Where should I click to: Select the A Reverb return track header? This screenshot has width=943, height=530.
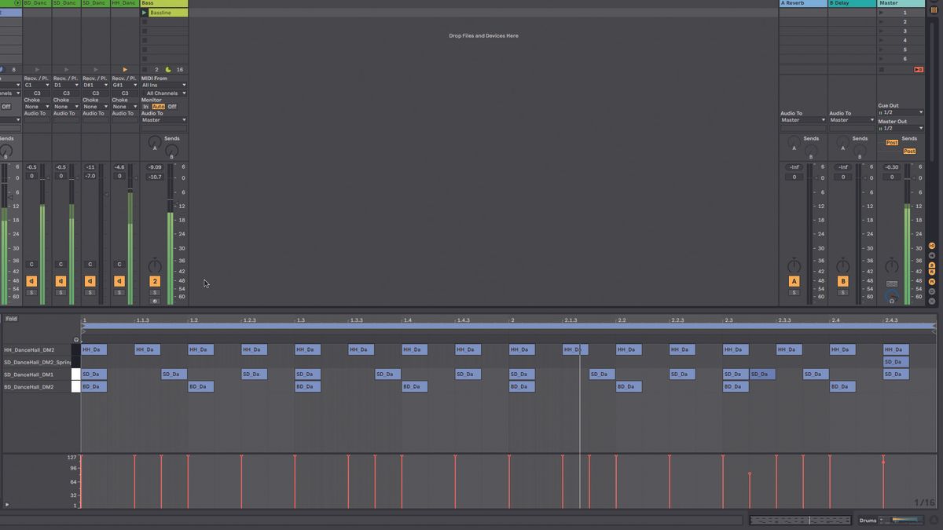click(x=802, y=3)
